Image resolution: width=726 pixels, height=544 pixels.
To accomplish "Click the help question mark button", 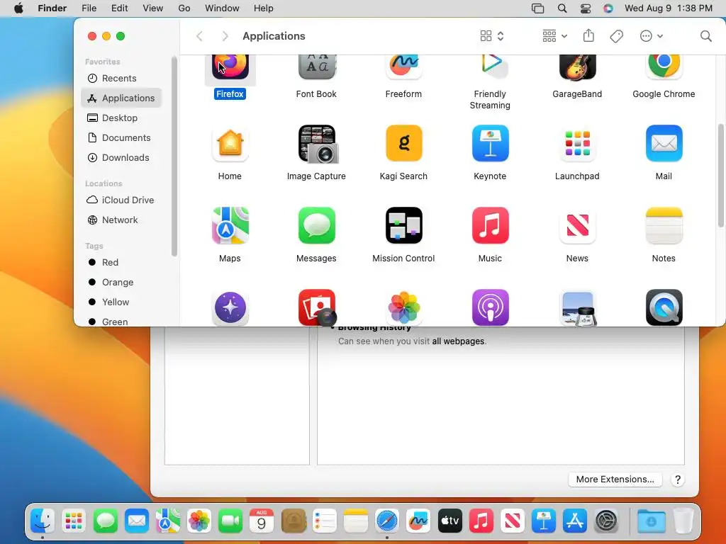I will pyautogui.click(x=677, y=480).
